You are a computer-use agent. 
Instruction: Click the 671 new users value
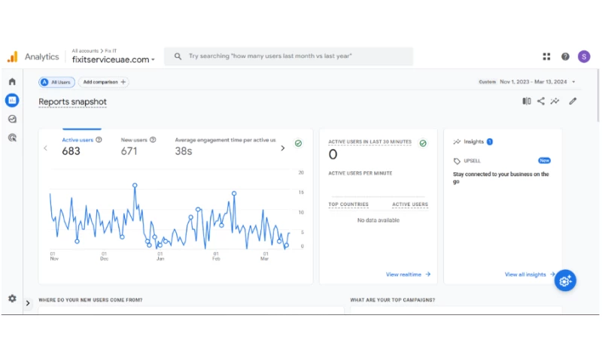129,151
